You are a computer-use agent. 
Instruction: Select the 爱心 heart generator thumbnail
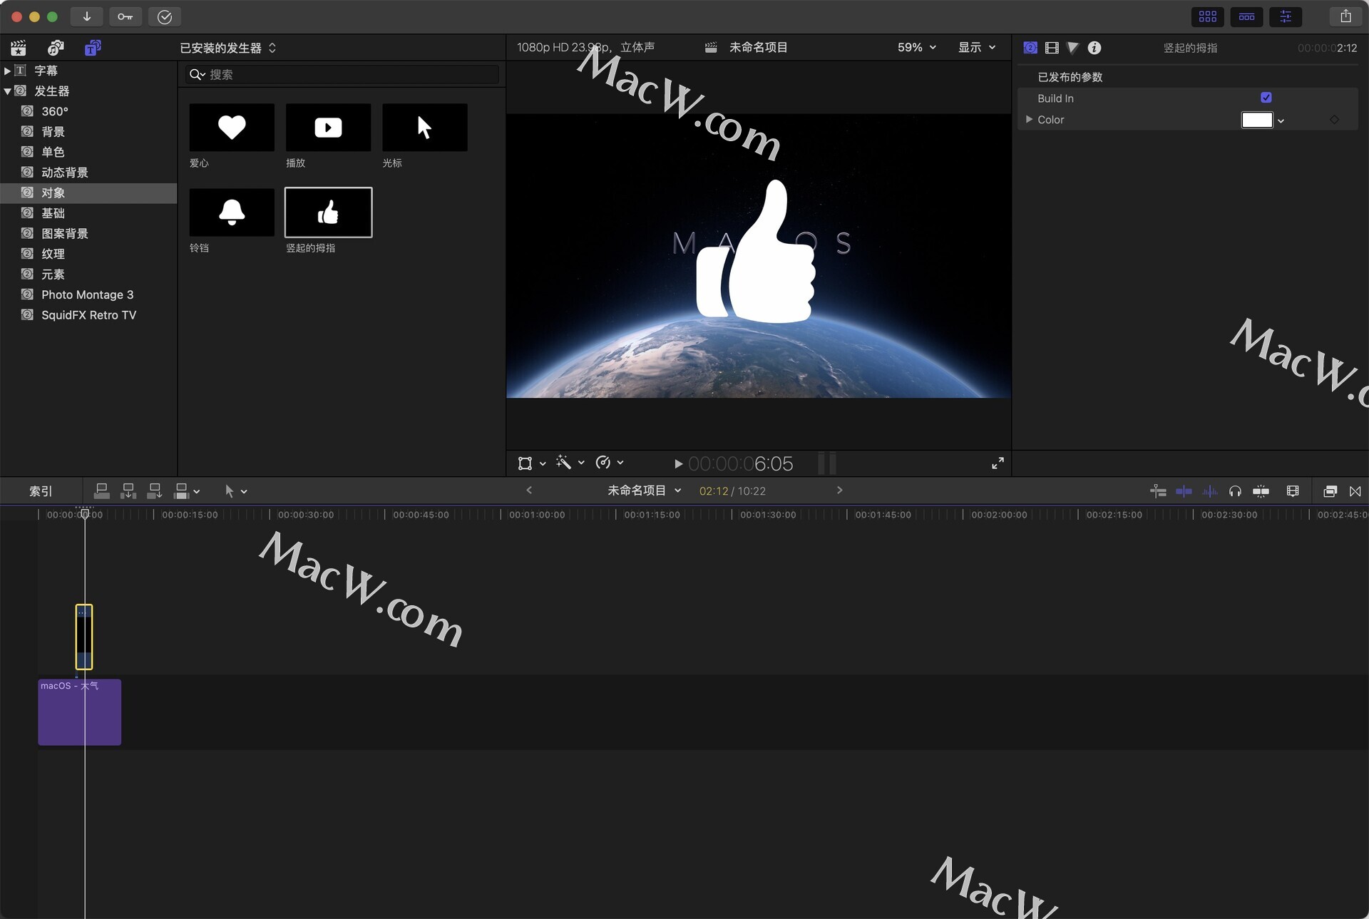[x=232, y=128]
